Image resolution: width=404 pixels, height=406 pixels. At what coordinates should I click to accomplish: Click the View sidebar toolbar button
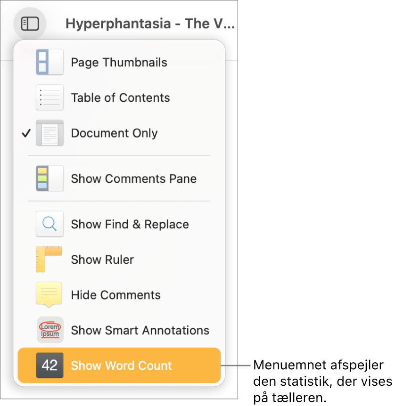click(30, 24)
